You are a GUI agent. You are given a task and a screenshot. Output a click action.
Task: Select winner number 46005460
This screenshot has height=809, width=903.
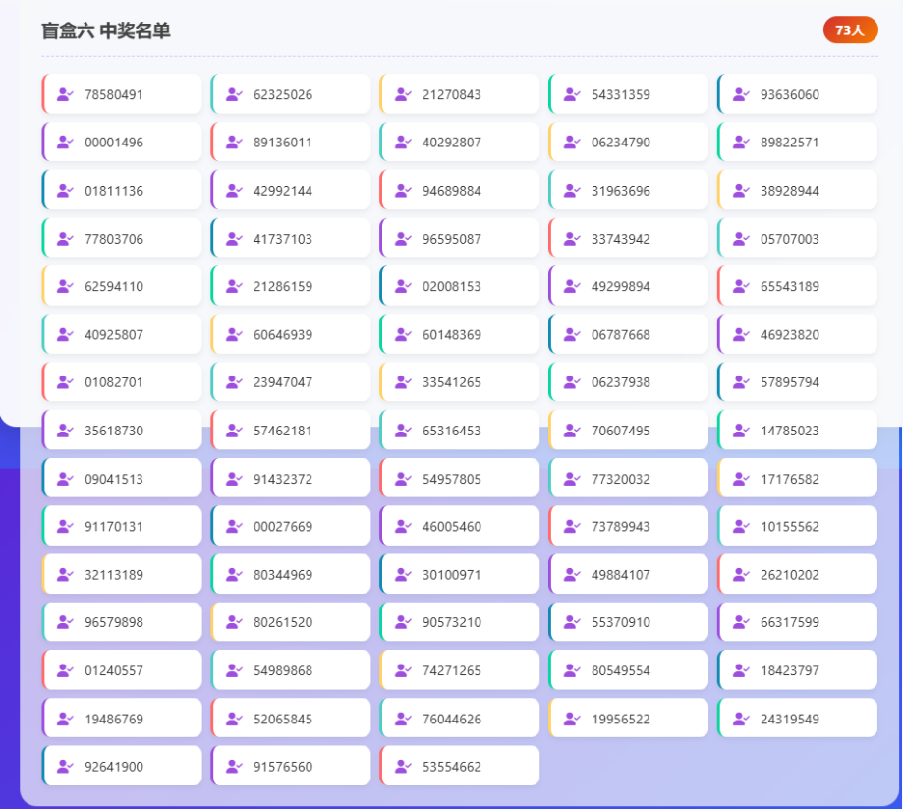(460, 526)
